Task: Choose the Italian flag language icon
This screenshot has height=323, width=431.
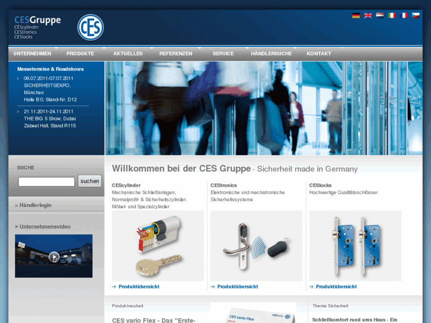Action: point(392,15)
